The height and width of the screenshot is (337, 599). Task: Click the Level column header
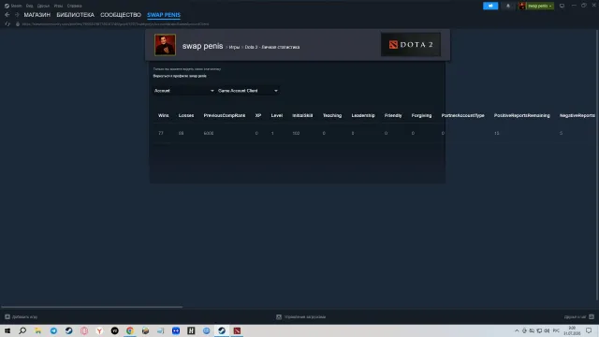point(277,115)
